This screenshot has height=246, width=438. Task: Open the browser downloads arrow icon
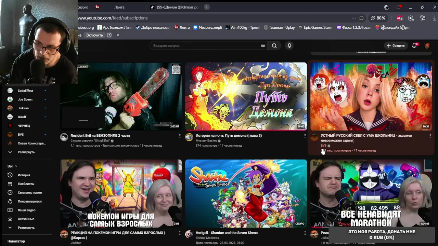[x=435, y=18]
